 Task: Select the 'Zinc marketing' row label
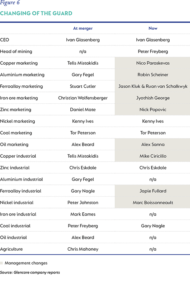pos(16,109)
